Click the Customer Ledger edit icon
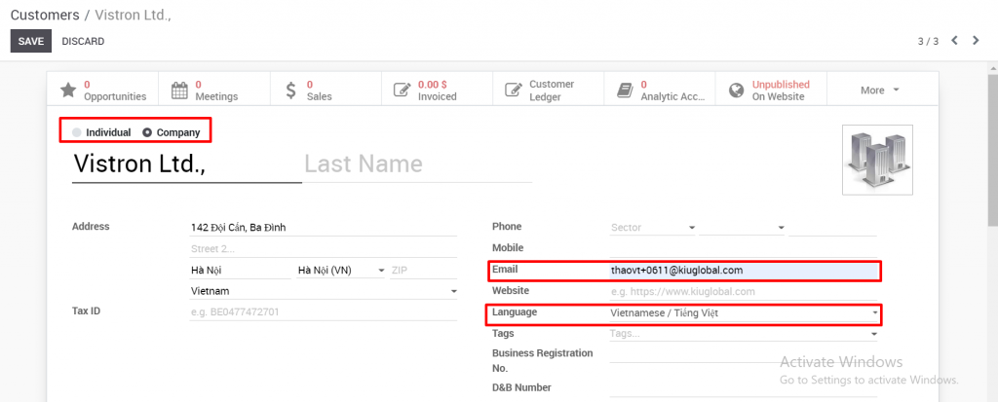 tap(514, 91)
